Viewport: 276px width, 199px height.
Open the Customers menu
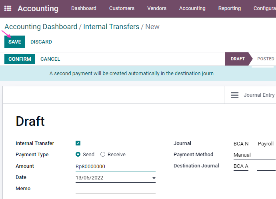pos(122,8)
